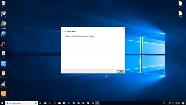The image size is (186, 105).
Task: Open the blue round app on the taskbar
Action: [x=74, y=103]
